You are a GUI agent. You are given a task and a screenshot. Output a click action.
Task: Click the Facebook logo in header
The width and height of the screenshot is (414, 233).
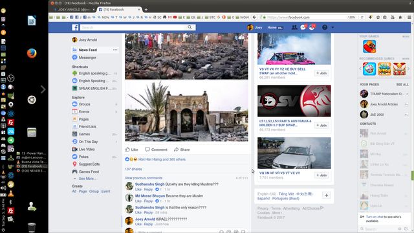point(75,27)
